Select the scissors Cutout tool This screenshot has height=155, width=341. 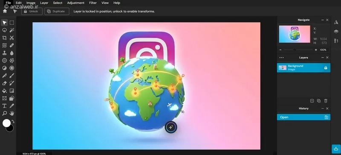tap(12, 38)
